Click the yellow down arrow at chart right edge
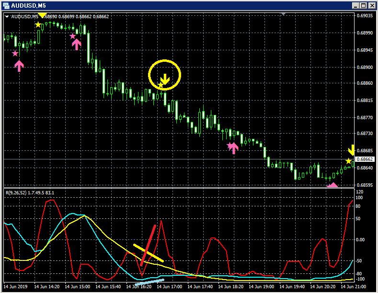The width and height of the screenshot is (378, 293). [351, 150]
